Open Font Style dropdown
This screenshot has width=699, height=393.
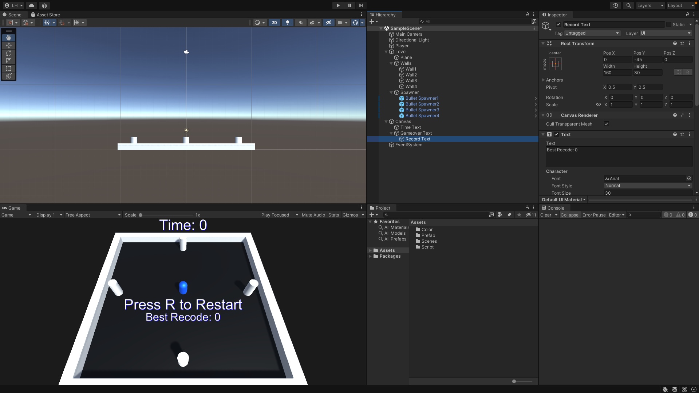pos(648,186)
